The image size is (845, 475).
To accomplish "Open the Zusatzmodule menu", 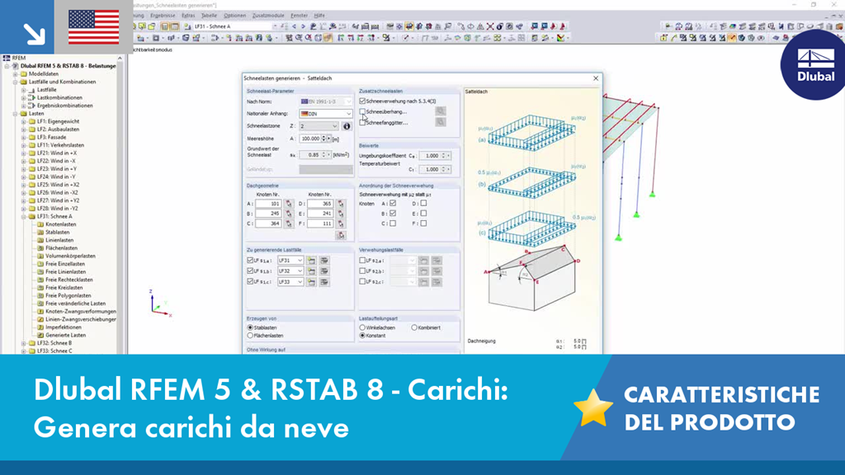I will point(268,16).
